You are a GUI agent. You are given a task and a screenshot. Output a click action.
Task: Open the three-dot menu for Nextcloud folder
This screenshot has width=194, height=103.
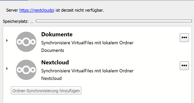[184, 66]
